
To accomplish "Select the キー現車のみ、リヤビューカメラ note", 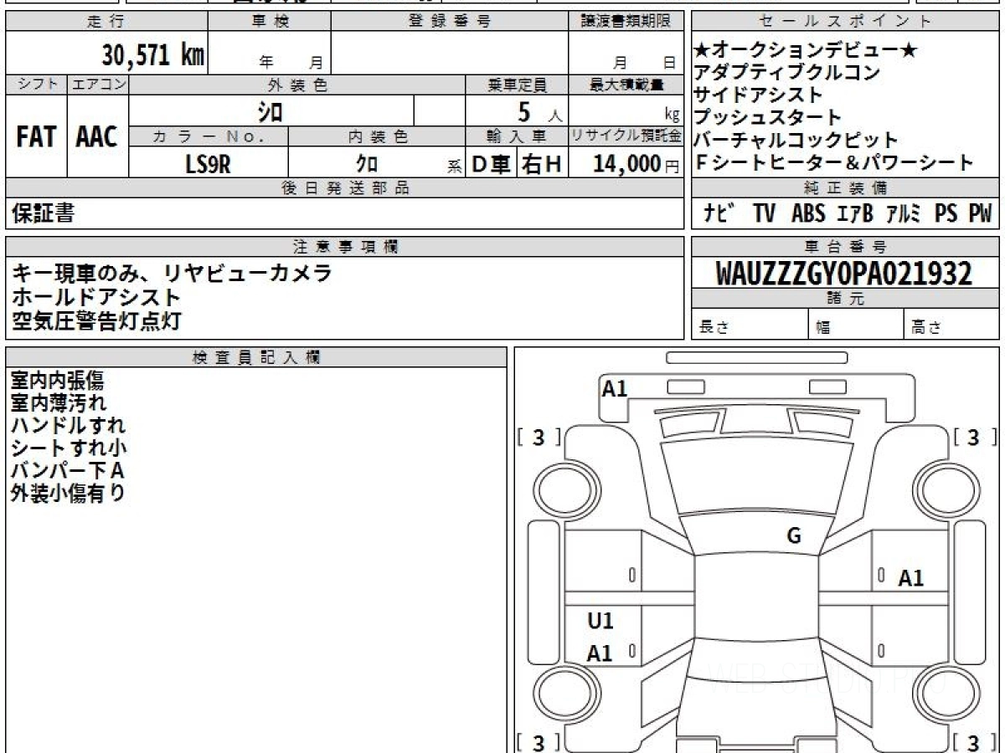I will tap(172, 273).
